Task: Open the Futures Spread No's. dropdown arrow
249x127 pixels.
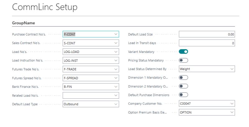Action: pos(116,78)
